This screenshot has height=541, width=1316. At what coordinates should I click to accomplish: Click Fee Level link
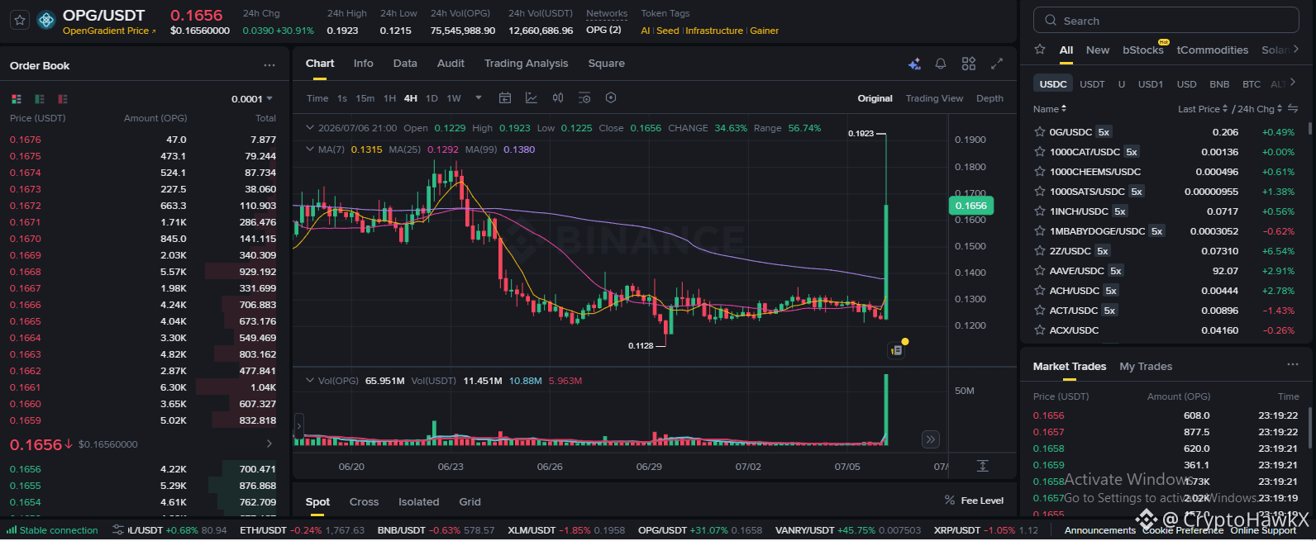click(x=982, y=501)
